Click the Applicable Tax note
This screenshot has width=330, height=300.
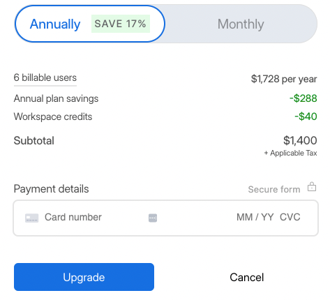coord(290,153)
